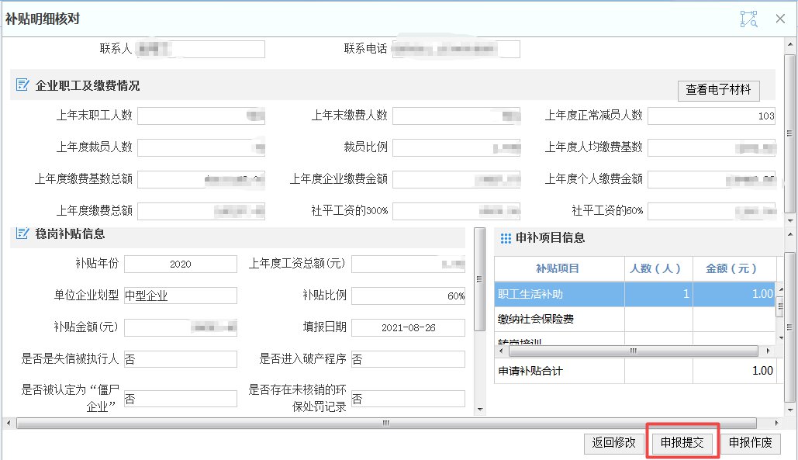Viewport: 798px width, 460px height.
Task: Click the 人数（人） column header
Action: click(x=658, y=268)
